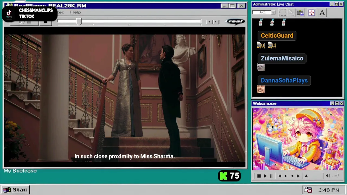This screenshot has width=347, height=195.
Task: Click the green K 75 counter badge
Action: click(229, 176)
